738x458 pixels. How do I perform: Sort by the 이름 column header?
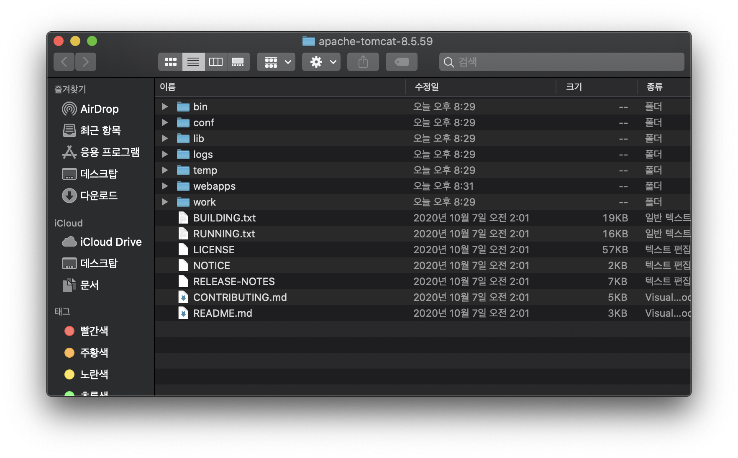pyautogui.click(x=280, y=87)
